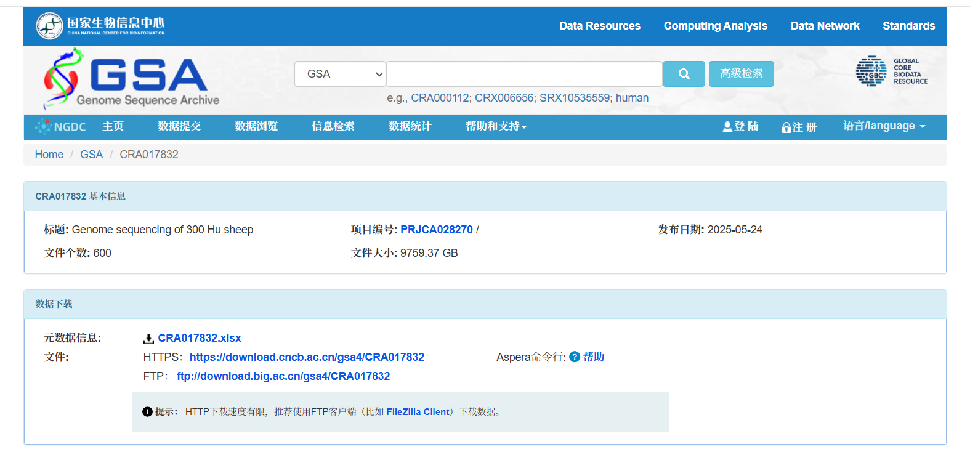This screenshot has height=452, width=970.
Task: Click the download icon beside CRA017832.xlsx
Action: pos(148,339)
